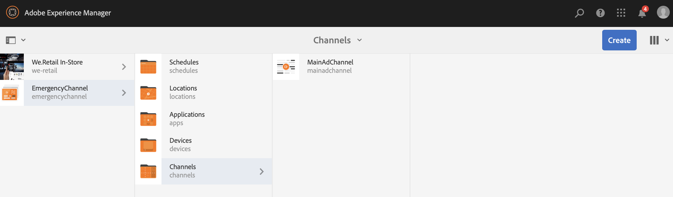Open the notifications bell icon

[x=642, y=13]
